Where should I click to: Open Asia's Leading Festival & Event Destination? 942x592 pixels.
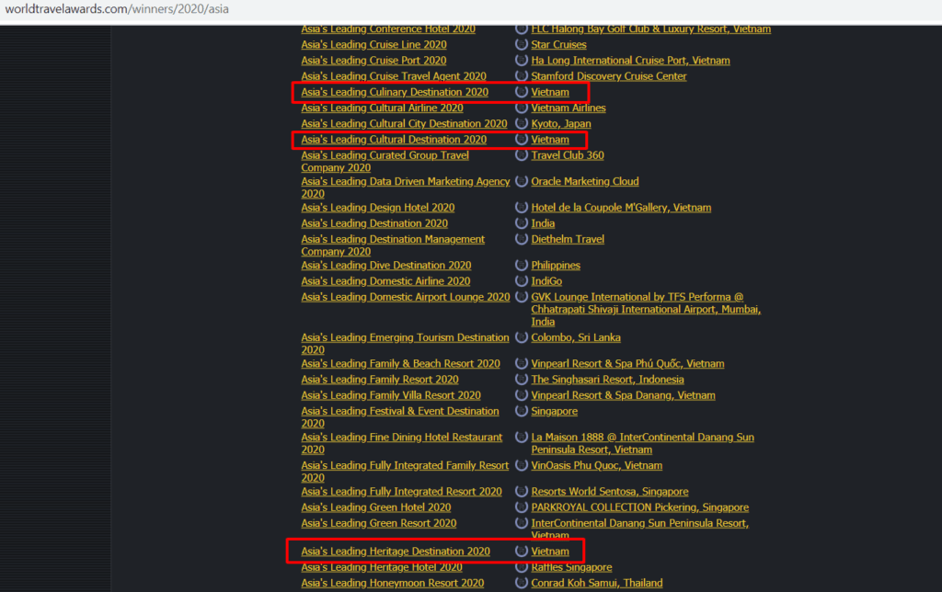point(400,416)
